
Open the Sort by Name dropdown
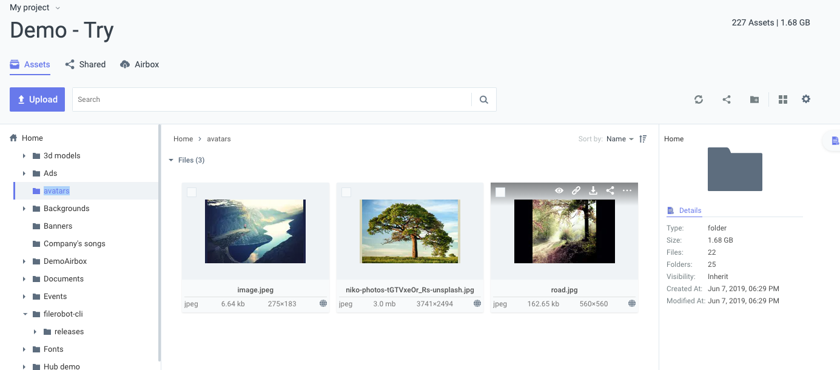620,139
